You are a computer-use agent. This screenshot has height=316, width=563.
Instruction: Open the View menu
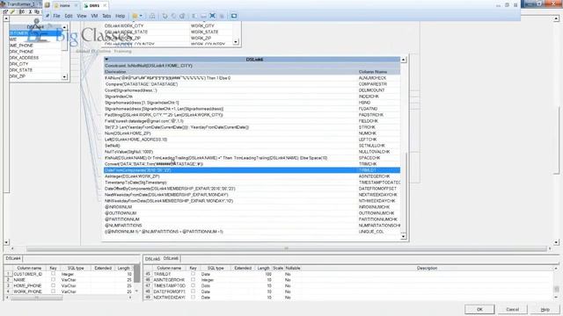(x=82, y=16)
